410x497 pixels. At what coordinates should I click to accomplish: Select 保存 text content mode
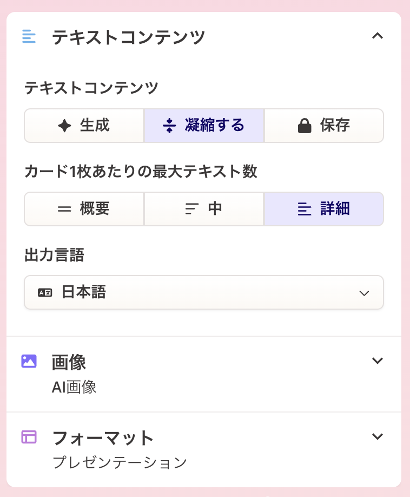pos(324,126)
